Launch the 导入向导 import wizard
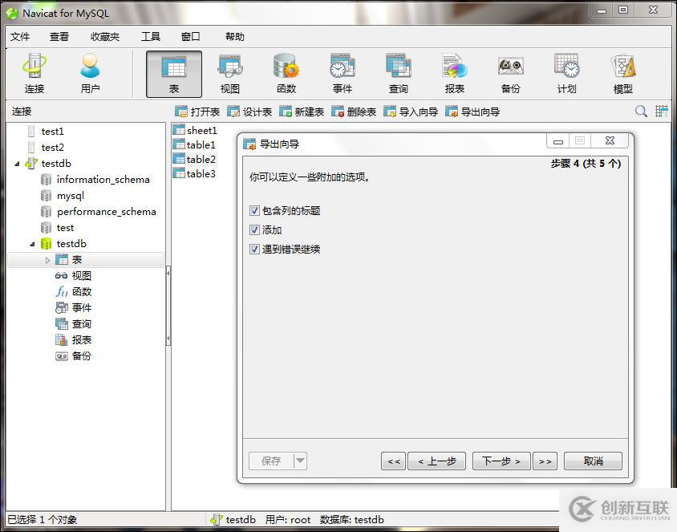Screen dimensions: 677x532 point(411,112)
